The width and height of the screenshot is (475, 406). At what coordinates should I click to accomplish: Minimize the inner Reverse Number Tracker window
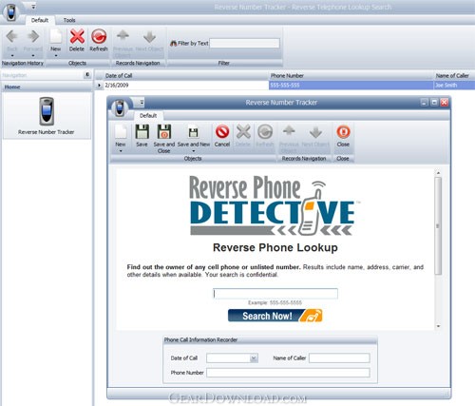pyautogui.click(x=425, y=102)
